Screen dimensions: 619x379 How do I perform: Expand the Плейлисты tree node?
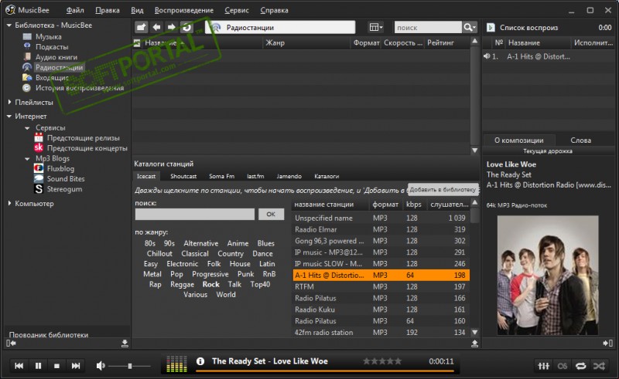coord(9,102)
